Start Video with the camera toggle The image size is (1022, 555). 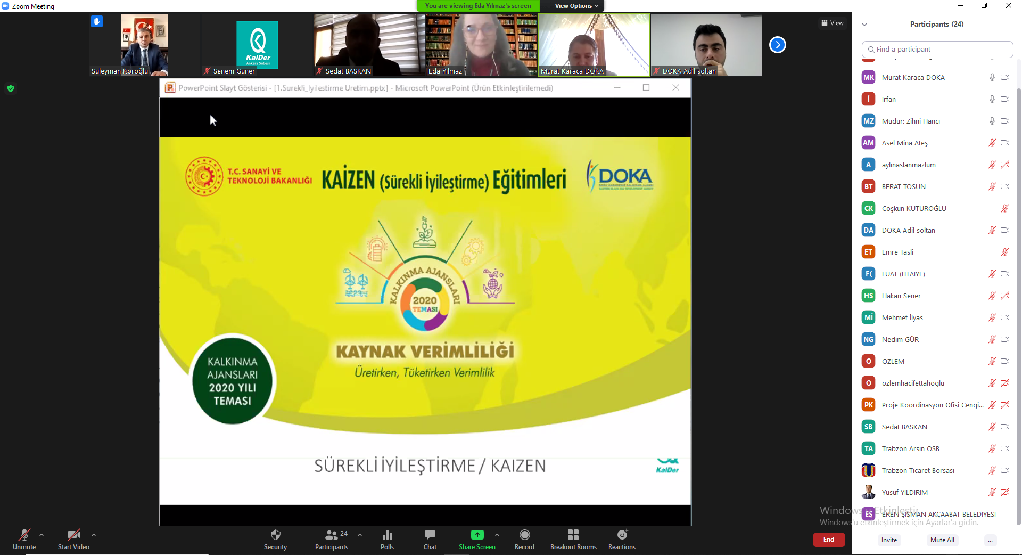pos(73,535)
